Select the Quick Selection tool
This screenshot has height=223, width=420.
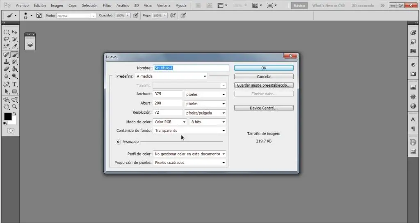coord(14,39)
